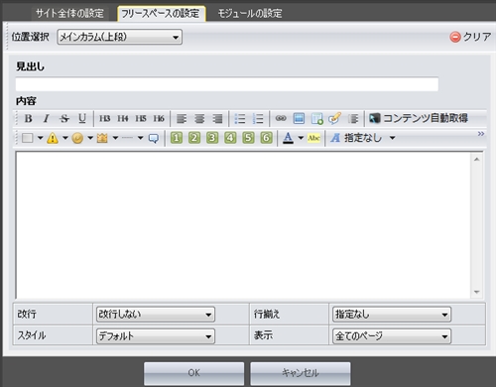Insert a warning triangle icon
The height and width of the screenshot is (387, 496).
tap(53, 138)
